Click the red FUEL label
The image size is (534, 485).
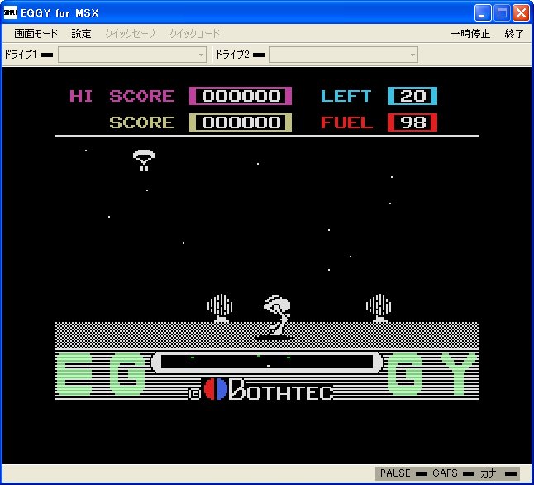pos(346,122)
